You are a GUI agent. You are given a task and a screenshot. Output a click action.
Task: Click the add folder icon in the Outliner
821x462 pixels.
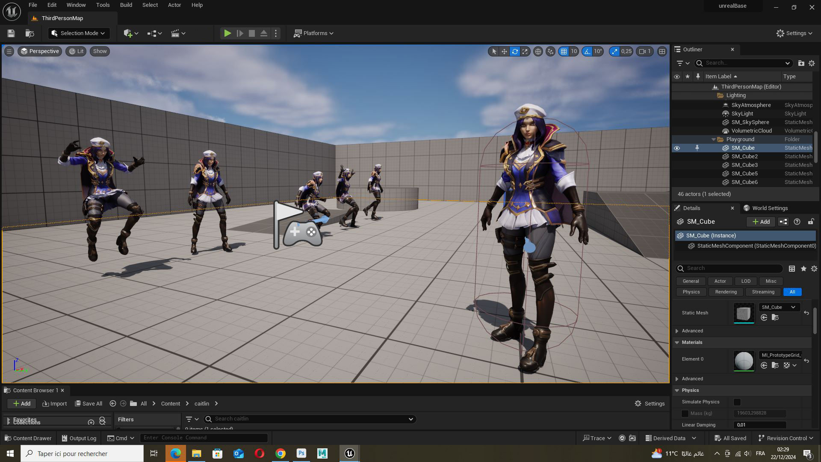tap(801, 63)
